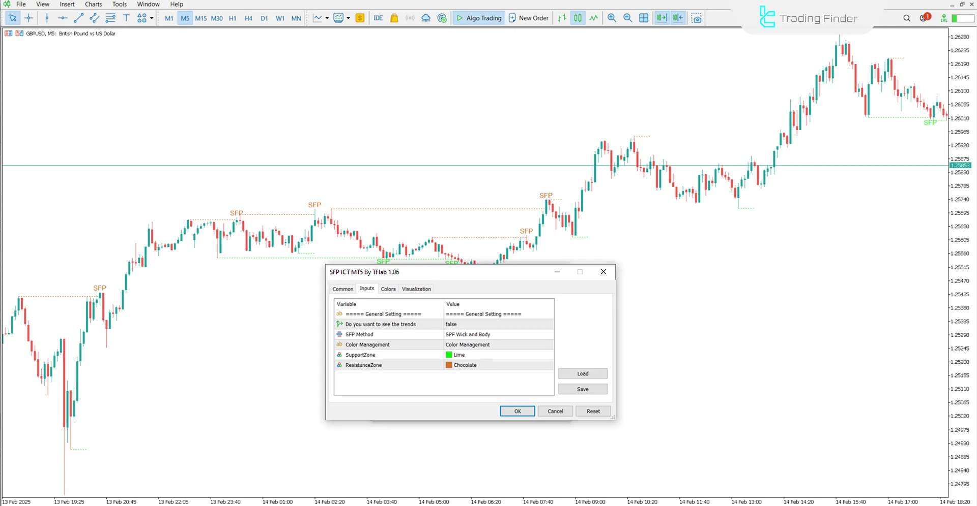Select the text label tool

[126, 18]
